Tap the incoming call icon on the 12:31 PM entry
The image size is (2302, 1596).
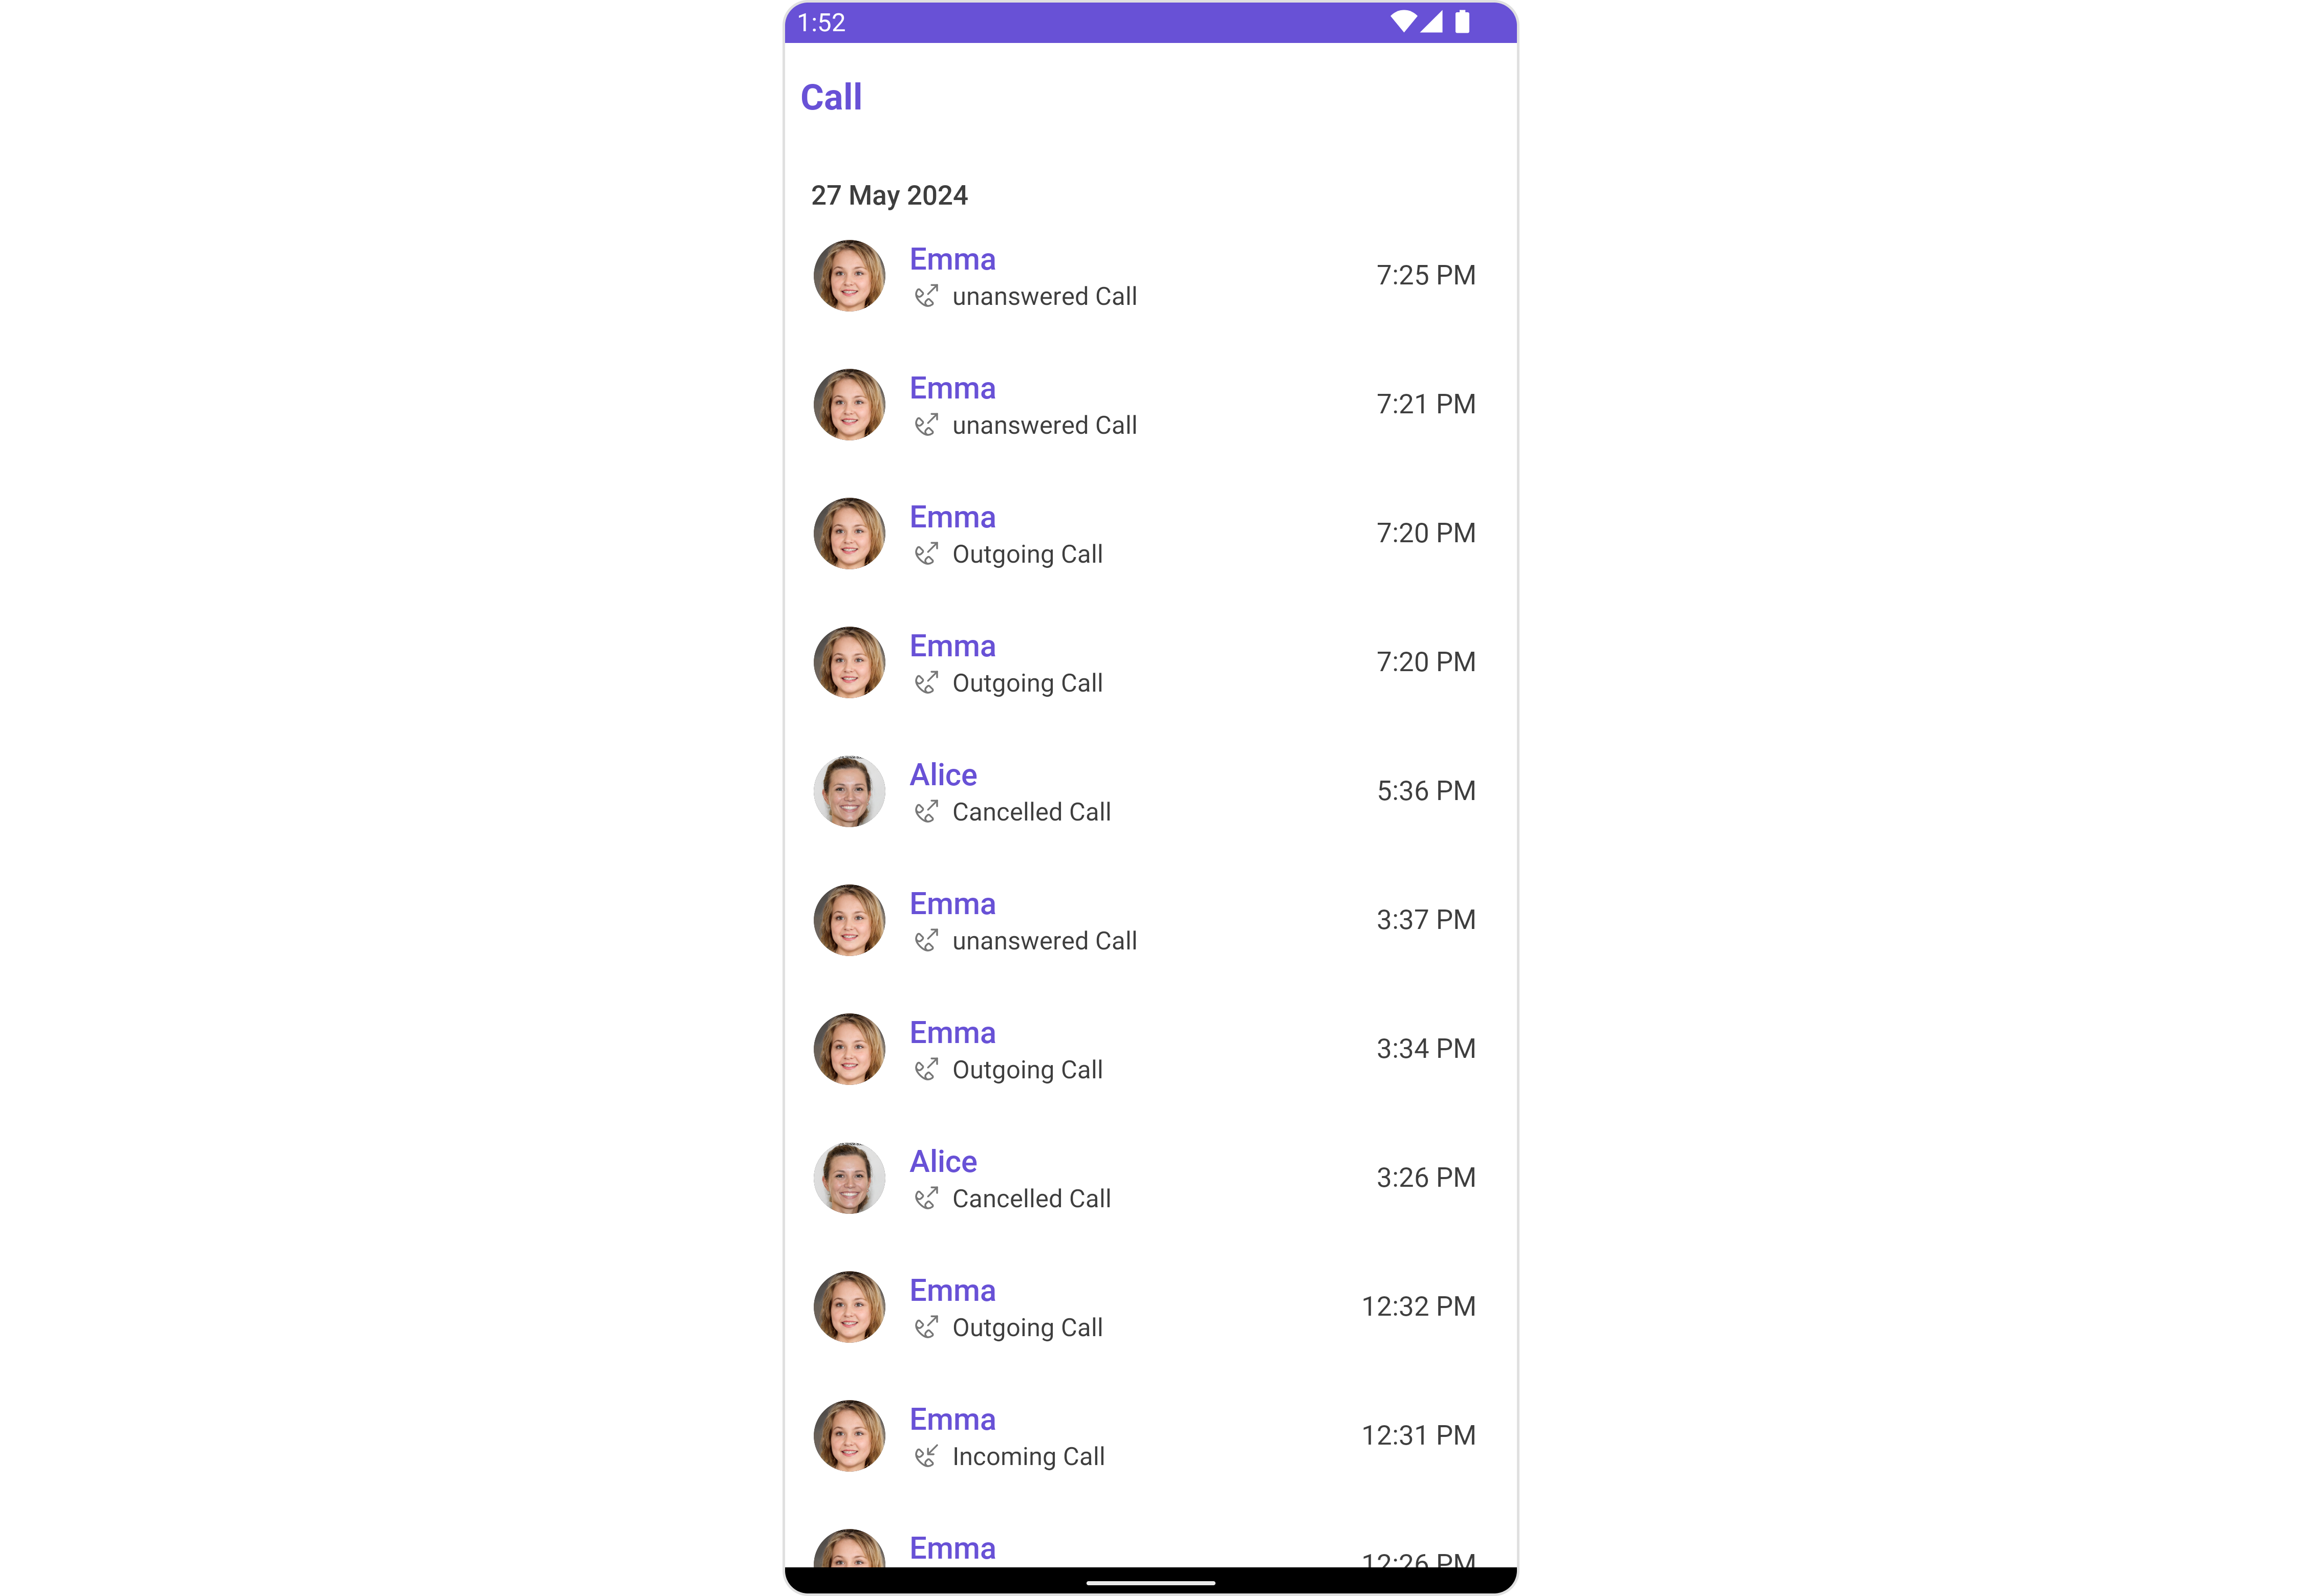(926, 1456)
